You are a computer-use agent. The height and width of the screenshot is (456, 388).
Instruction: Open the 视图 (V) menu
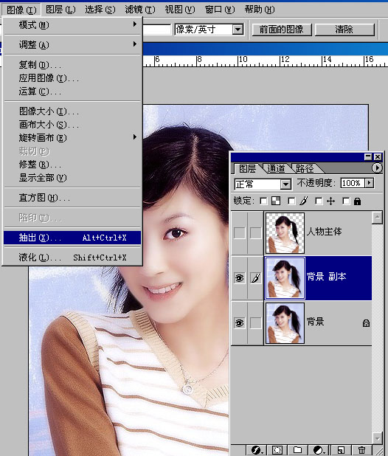click(179, 10)
